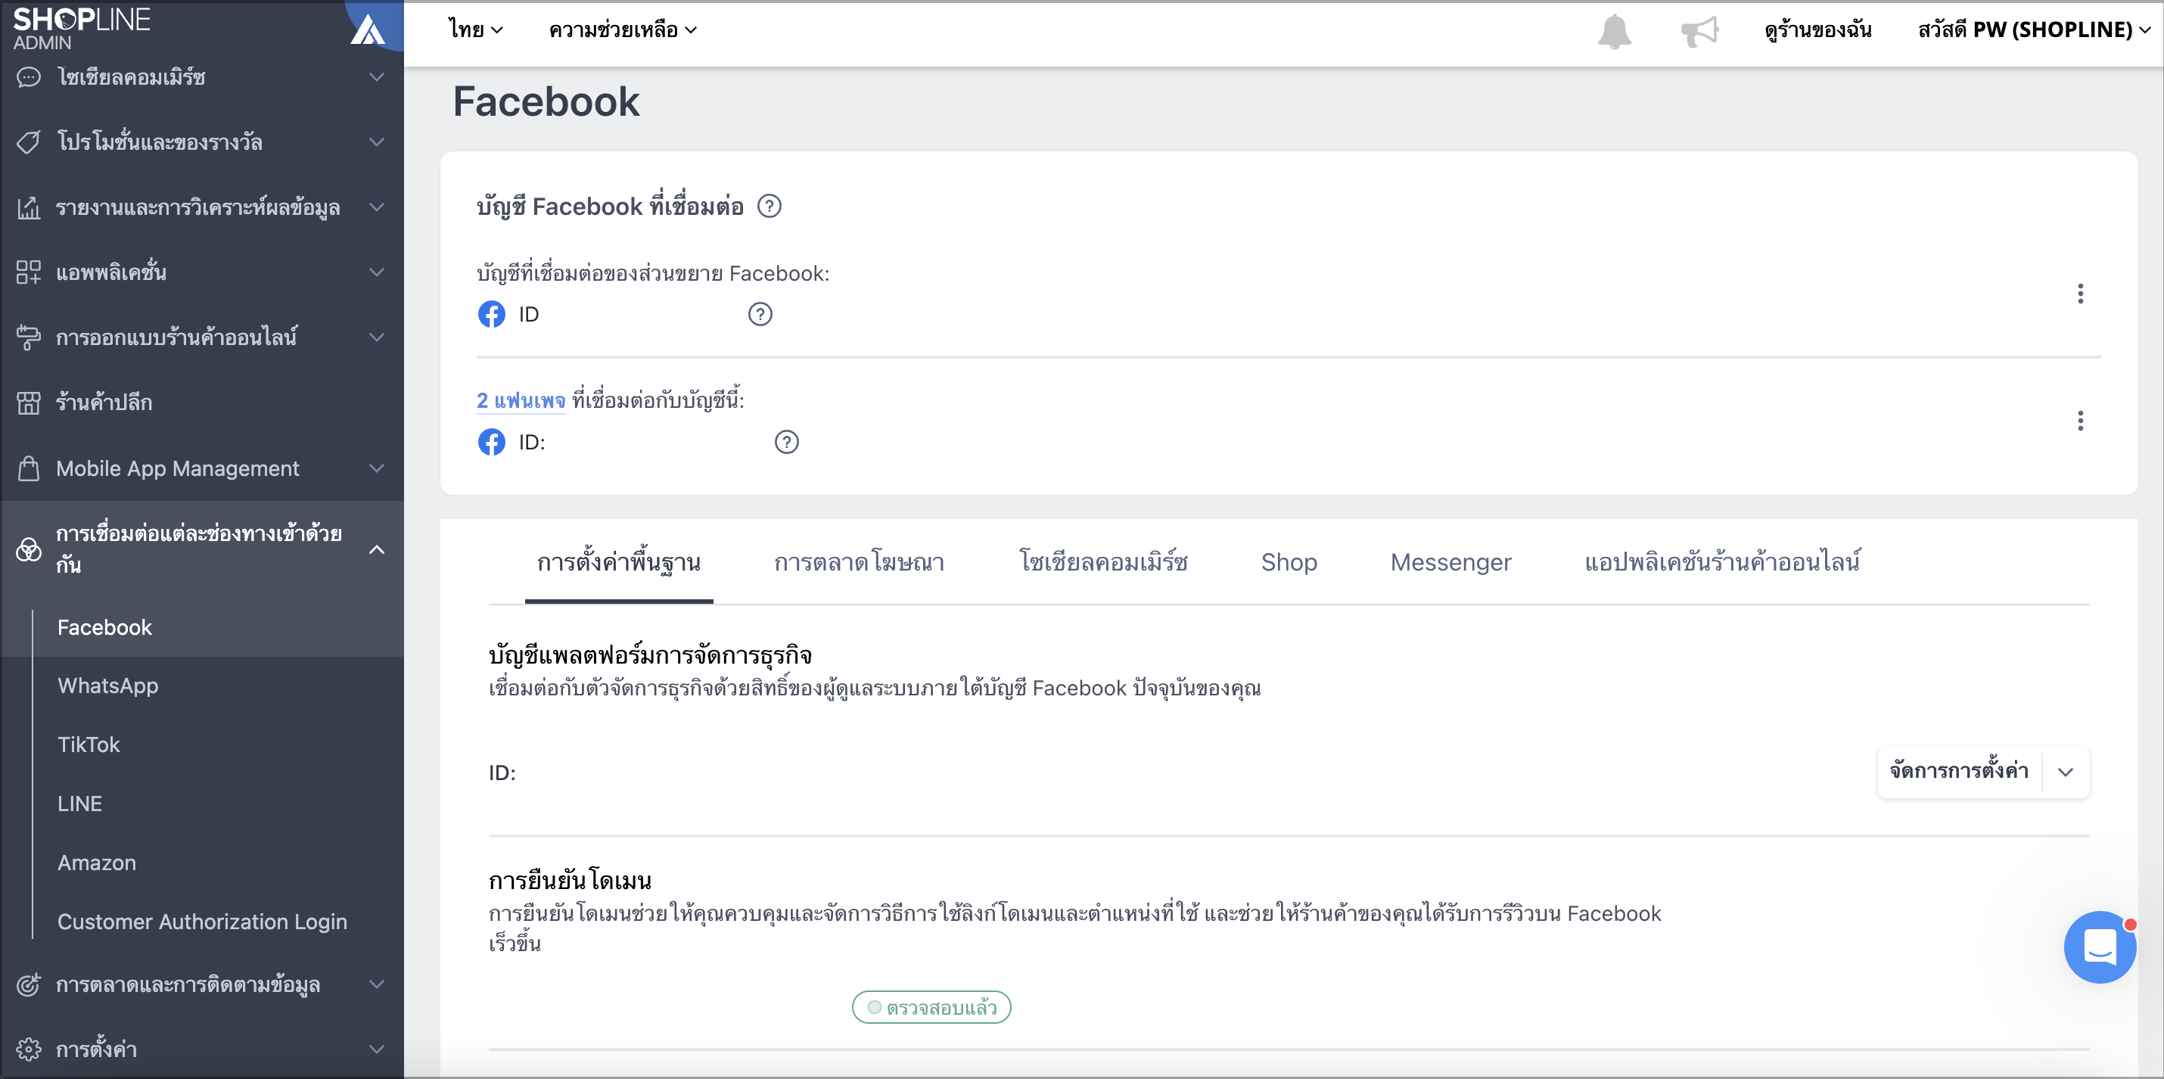This screenshot has width=2164, height=1079.
Task: Select the การตั้งค่าพื้นฐาน tab
Action: (x=618, y=562)
